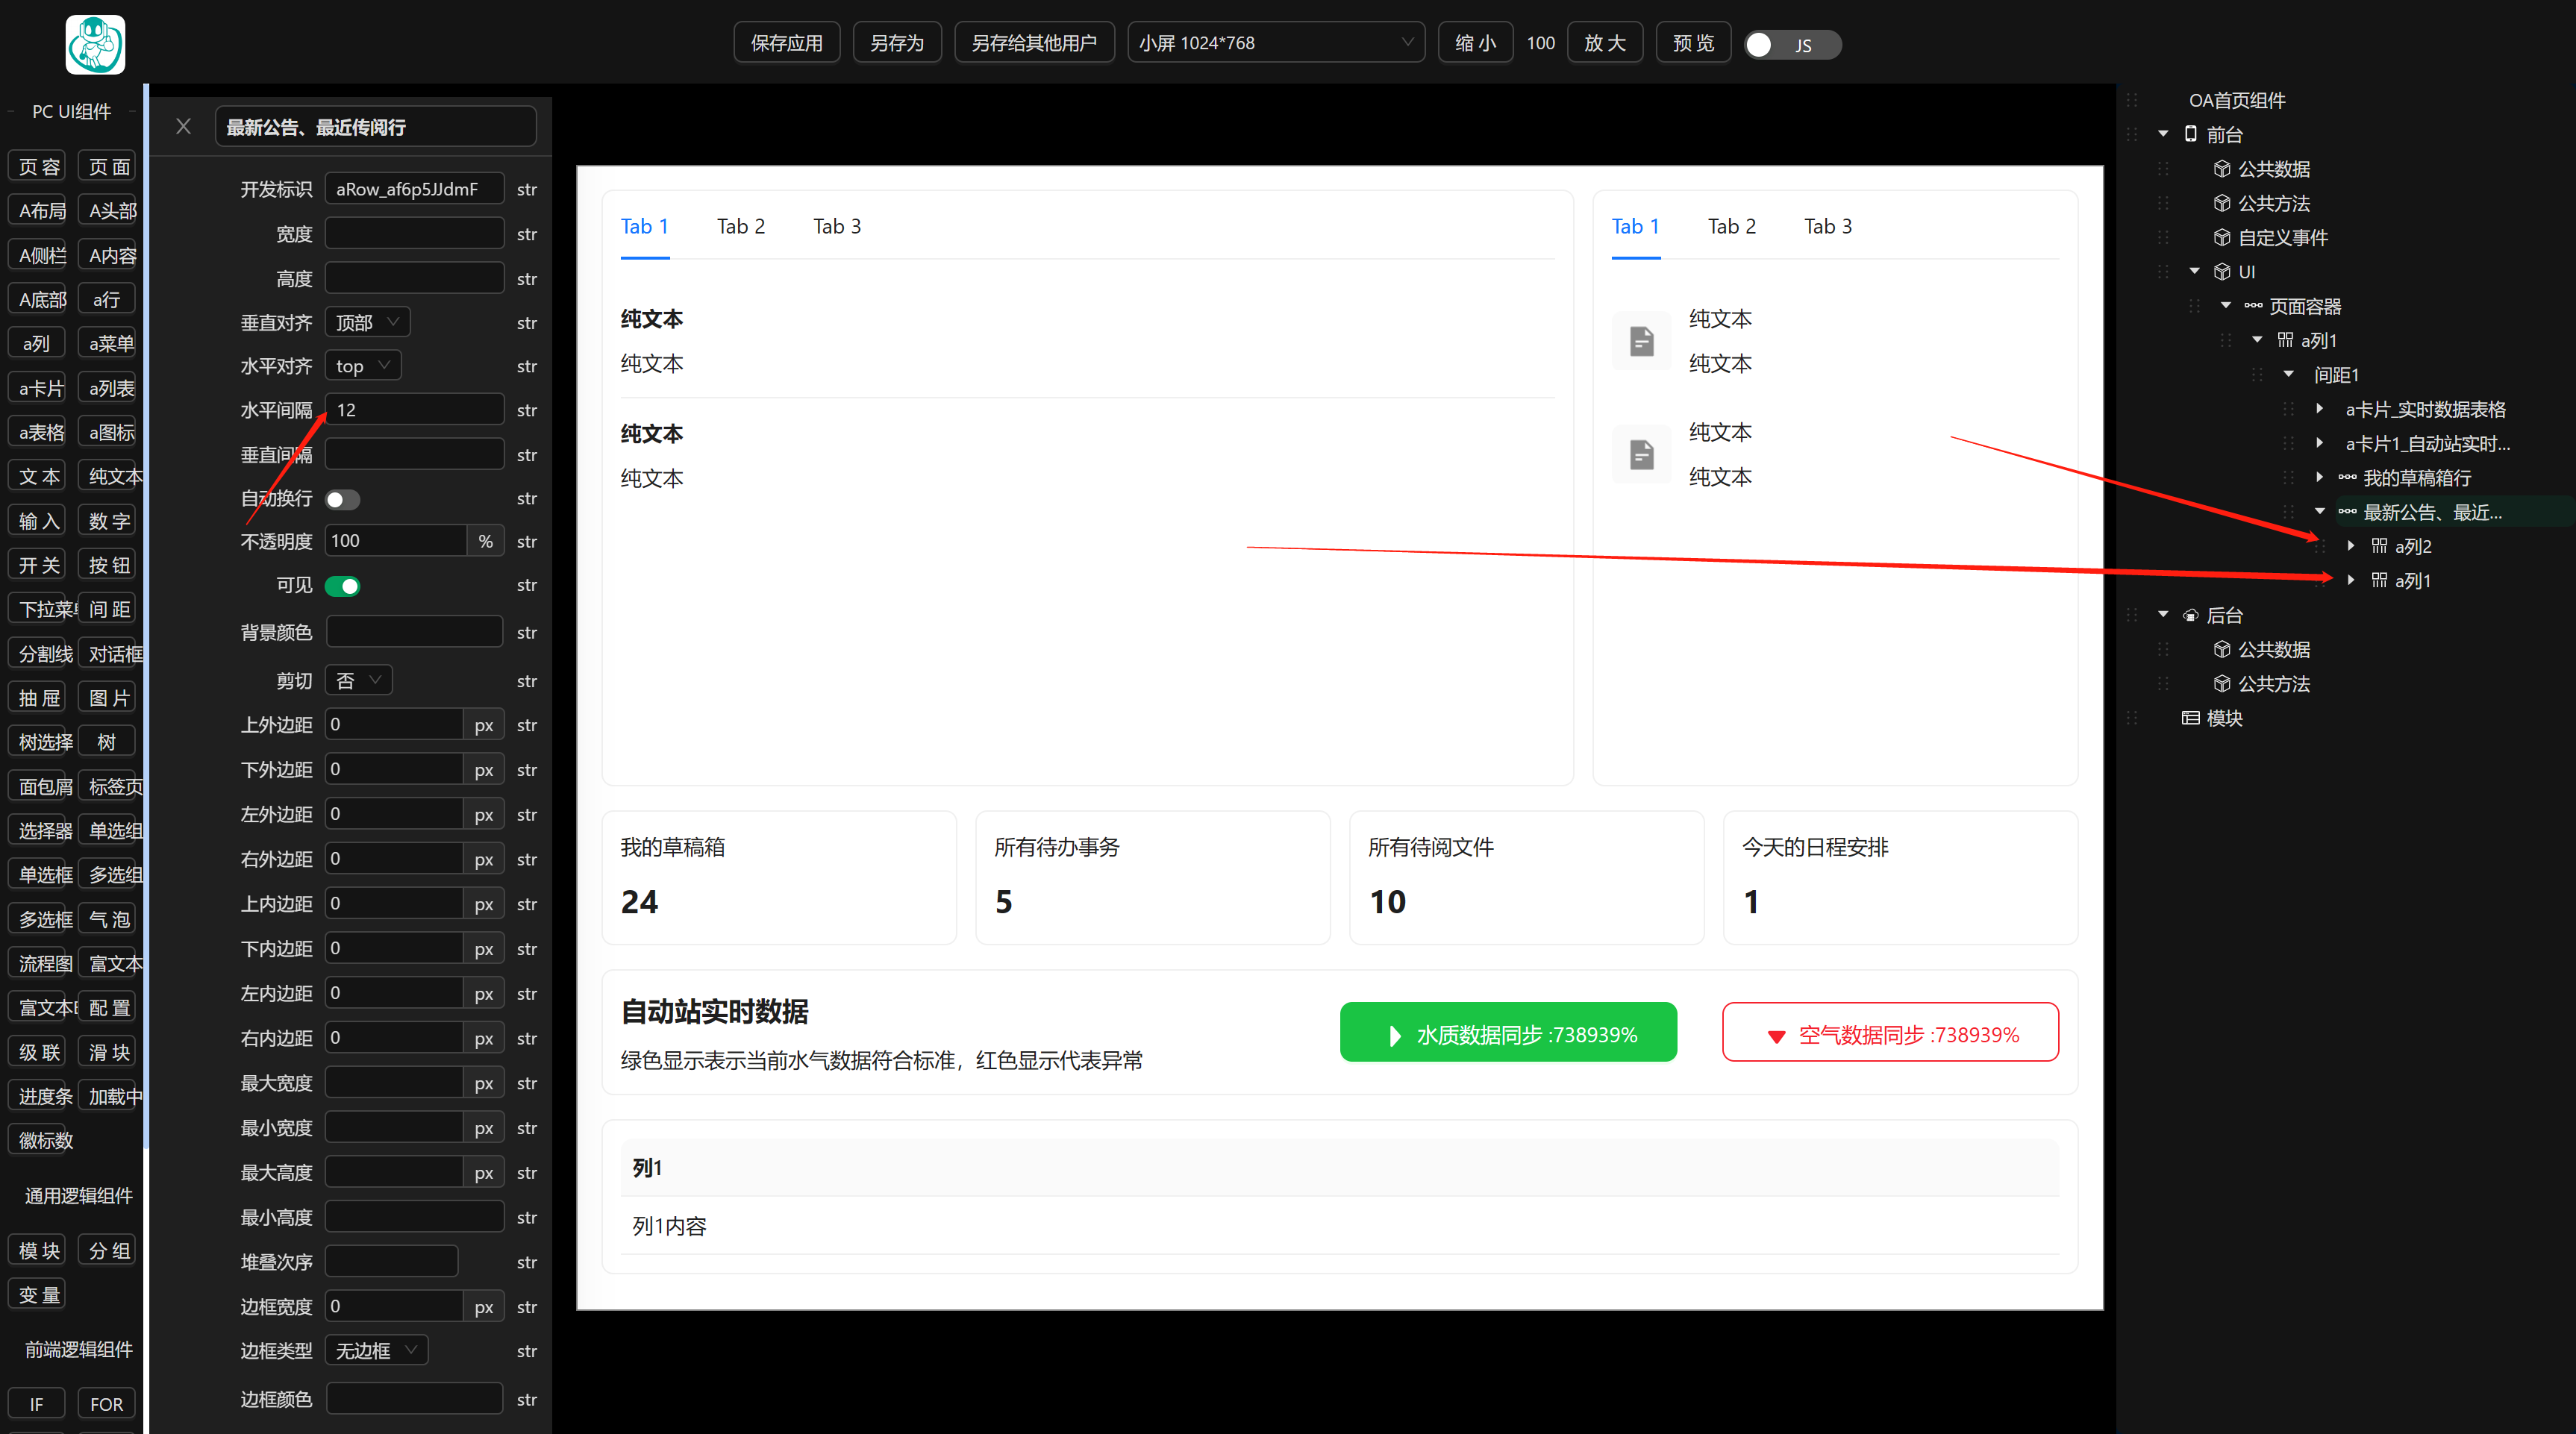This screenshot has width=2576, height=1434.
Task: Switch to Tab 3 in right card
Action: pyautogui.click(x=1827, y=226)
